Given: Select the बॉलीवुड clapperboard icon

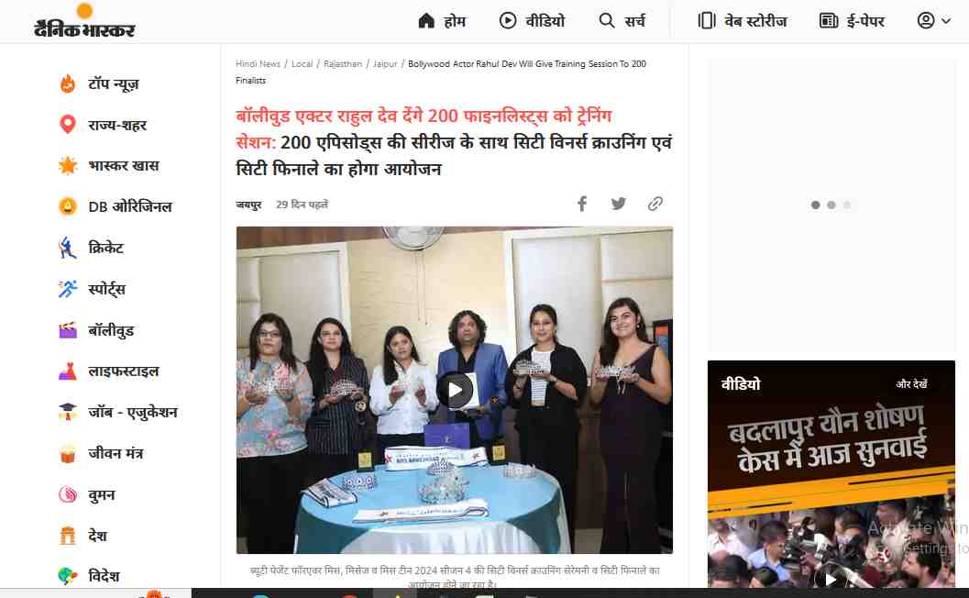Looking at the screenshot, I should (68, 330).
